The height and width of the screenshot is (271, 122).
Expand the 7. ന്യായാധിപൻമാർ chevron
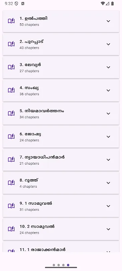click(x=108, y=160)
